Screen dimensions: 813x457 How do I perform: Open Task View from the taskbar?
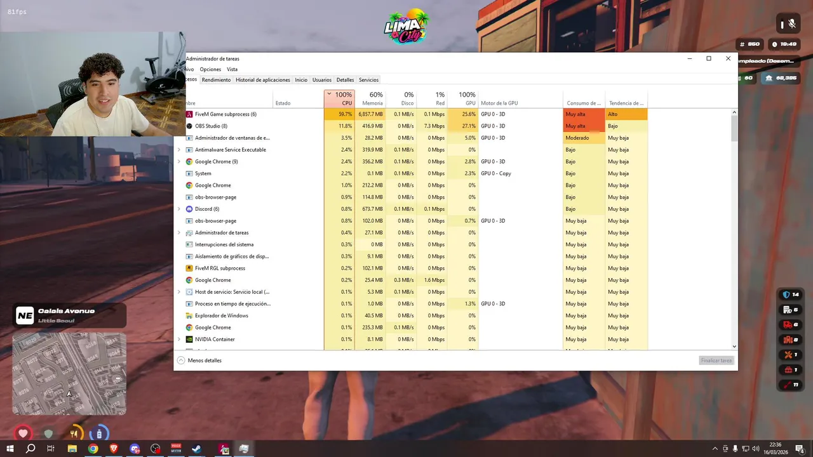click(x=51, y=449)
